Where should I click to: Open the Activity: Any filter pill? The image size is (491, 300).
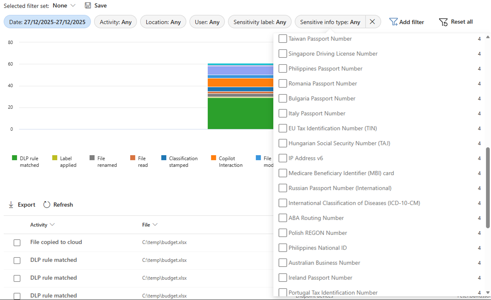(x=115, y=22)
